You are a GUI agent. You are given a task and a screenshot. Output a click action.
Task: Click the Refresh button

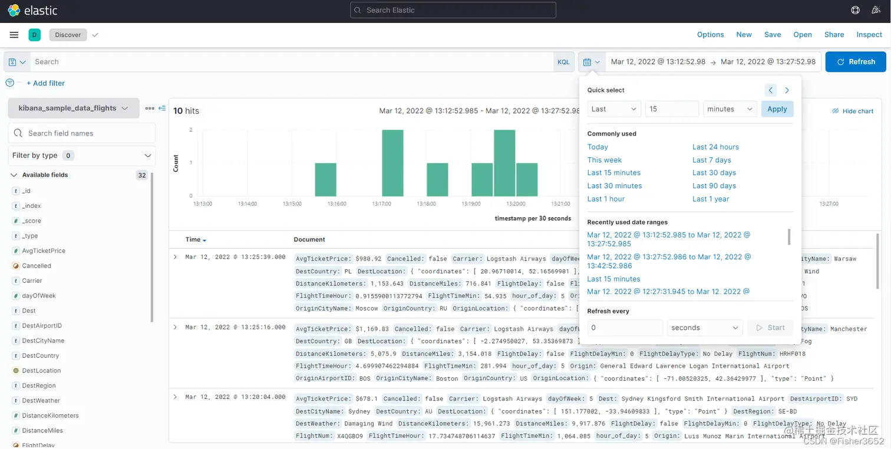856,62
